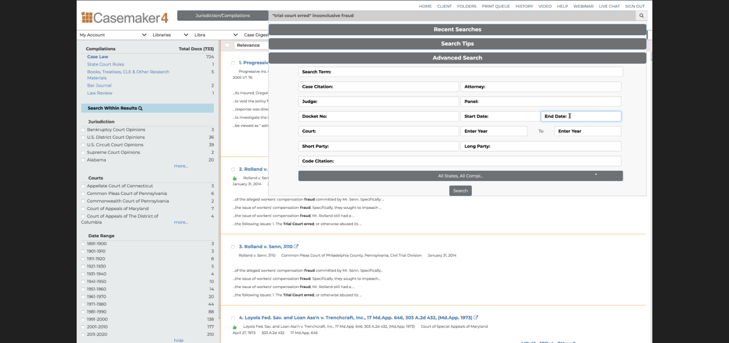Open external link icon beside Loyola Fed. Sav. result
This screenshot has height=343, width=729.
point(476,318)
